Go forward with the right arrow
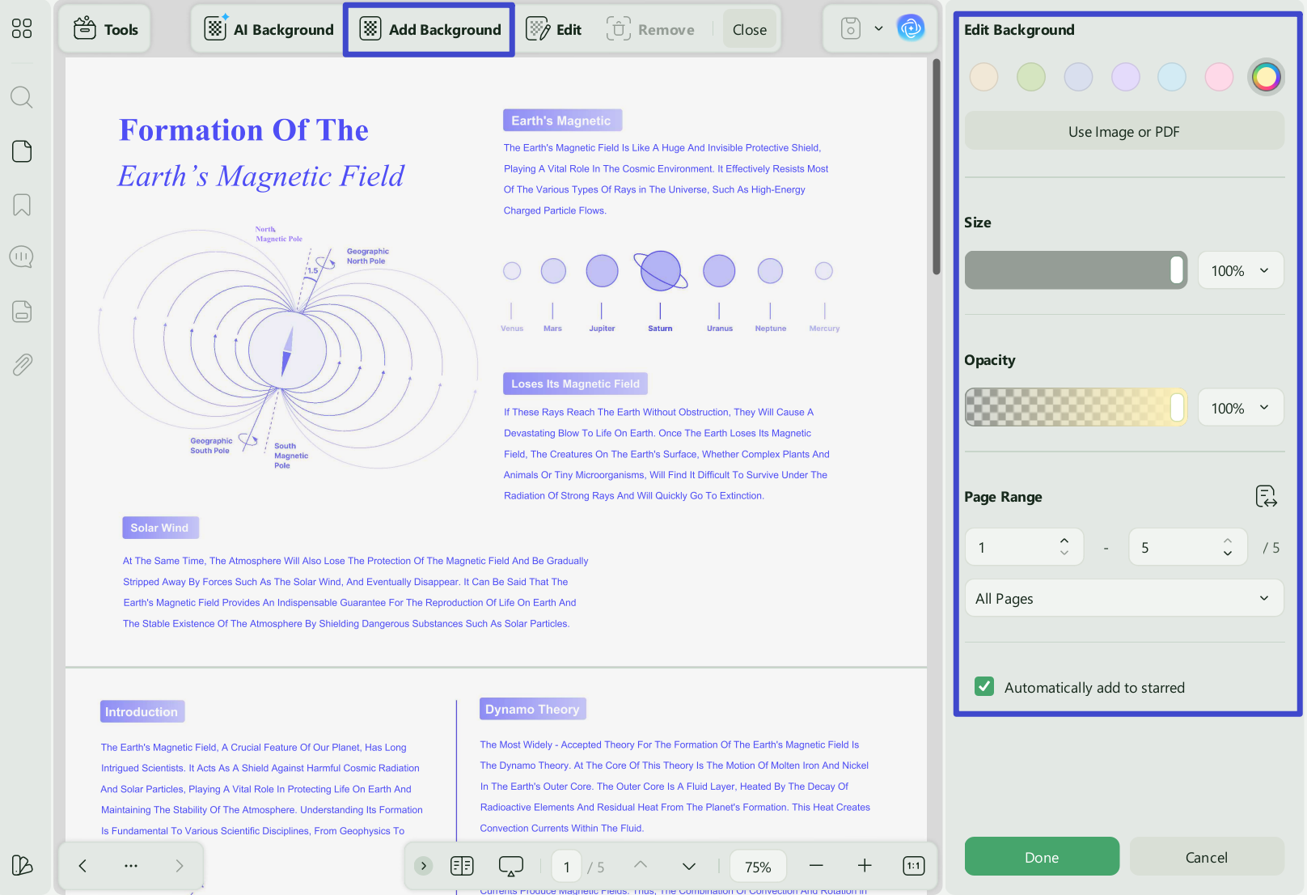Viewport: 1307px width, 895px height. tap(180, 866)
